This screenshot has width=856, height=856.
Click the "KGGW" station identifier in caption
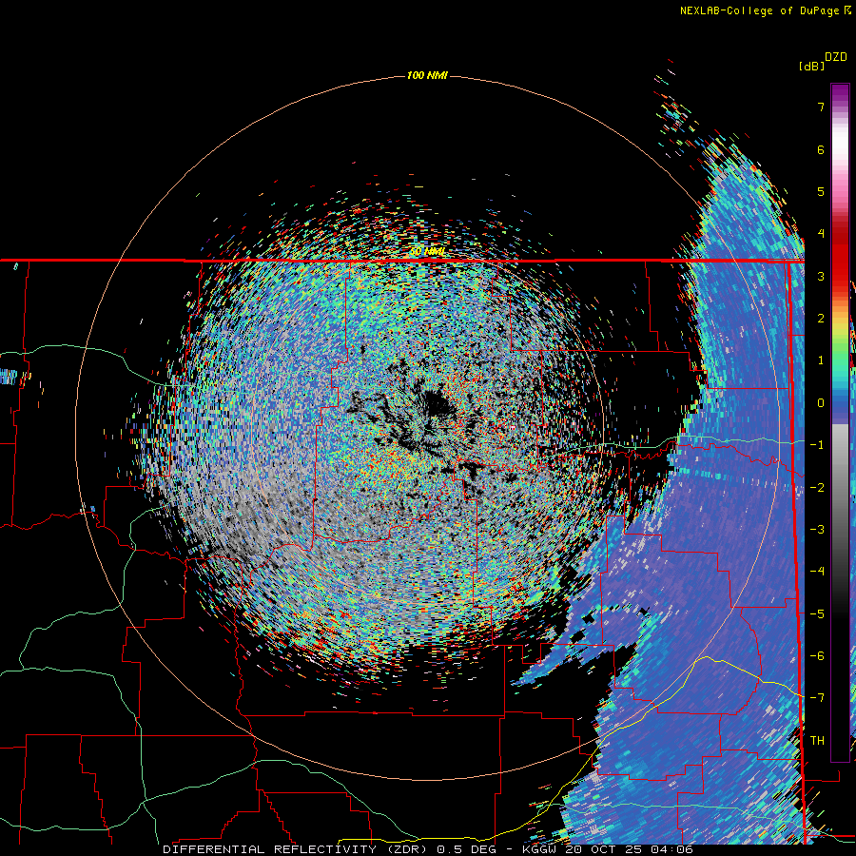pyautogui.click(x=540, y=849)
